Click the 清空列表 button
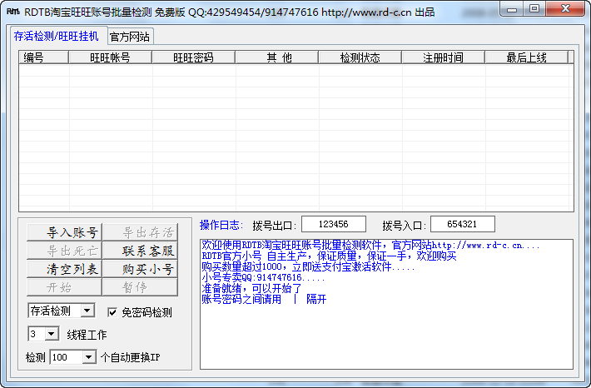 [x=64, y=269]
